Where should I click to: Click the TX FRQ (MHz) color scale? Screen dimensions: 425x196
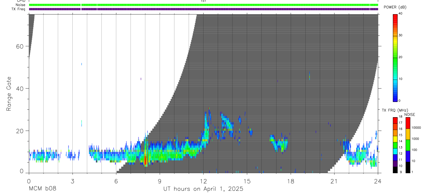coord(395,145)
